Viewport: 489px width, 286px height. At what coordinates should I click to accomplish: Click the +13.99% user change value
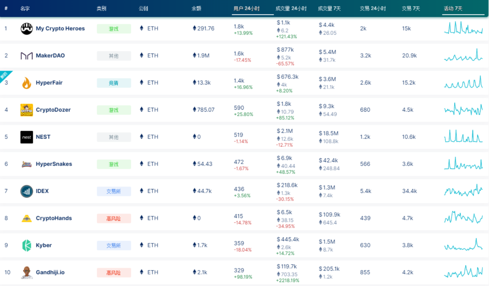tap(243, 33)
